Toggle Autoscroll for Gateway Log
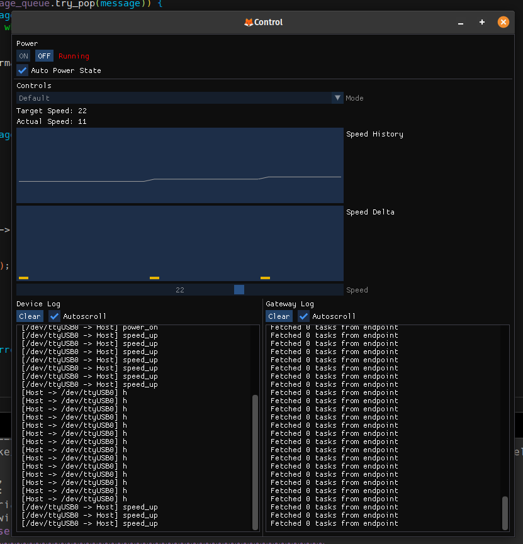 pyautogui.click(x=303, y=316)
